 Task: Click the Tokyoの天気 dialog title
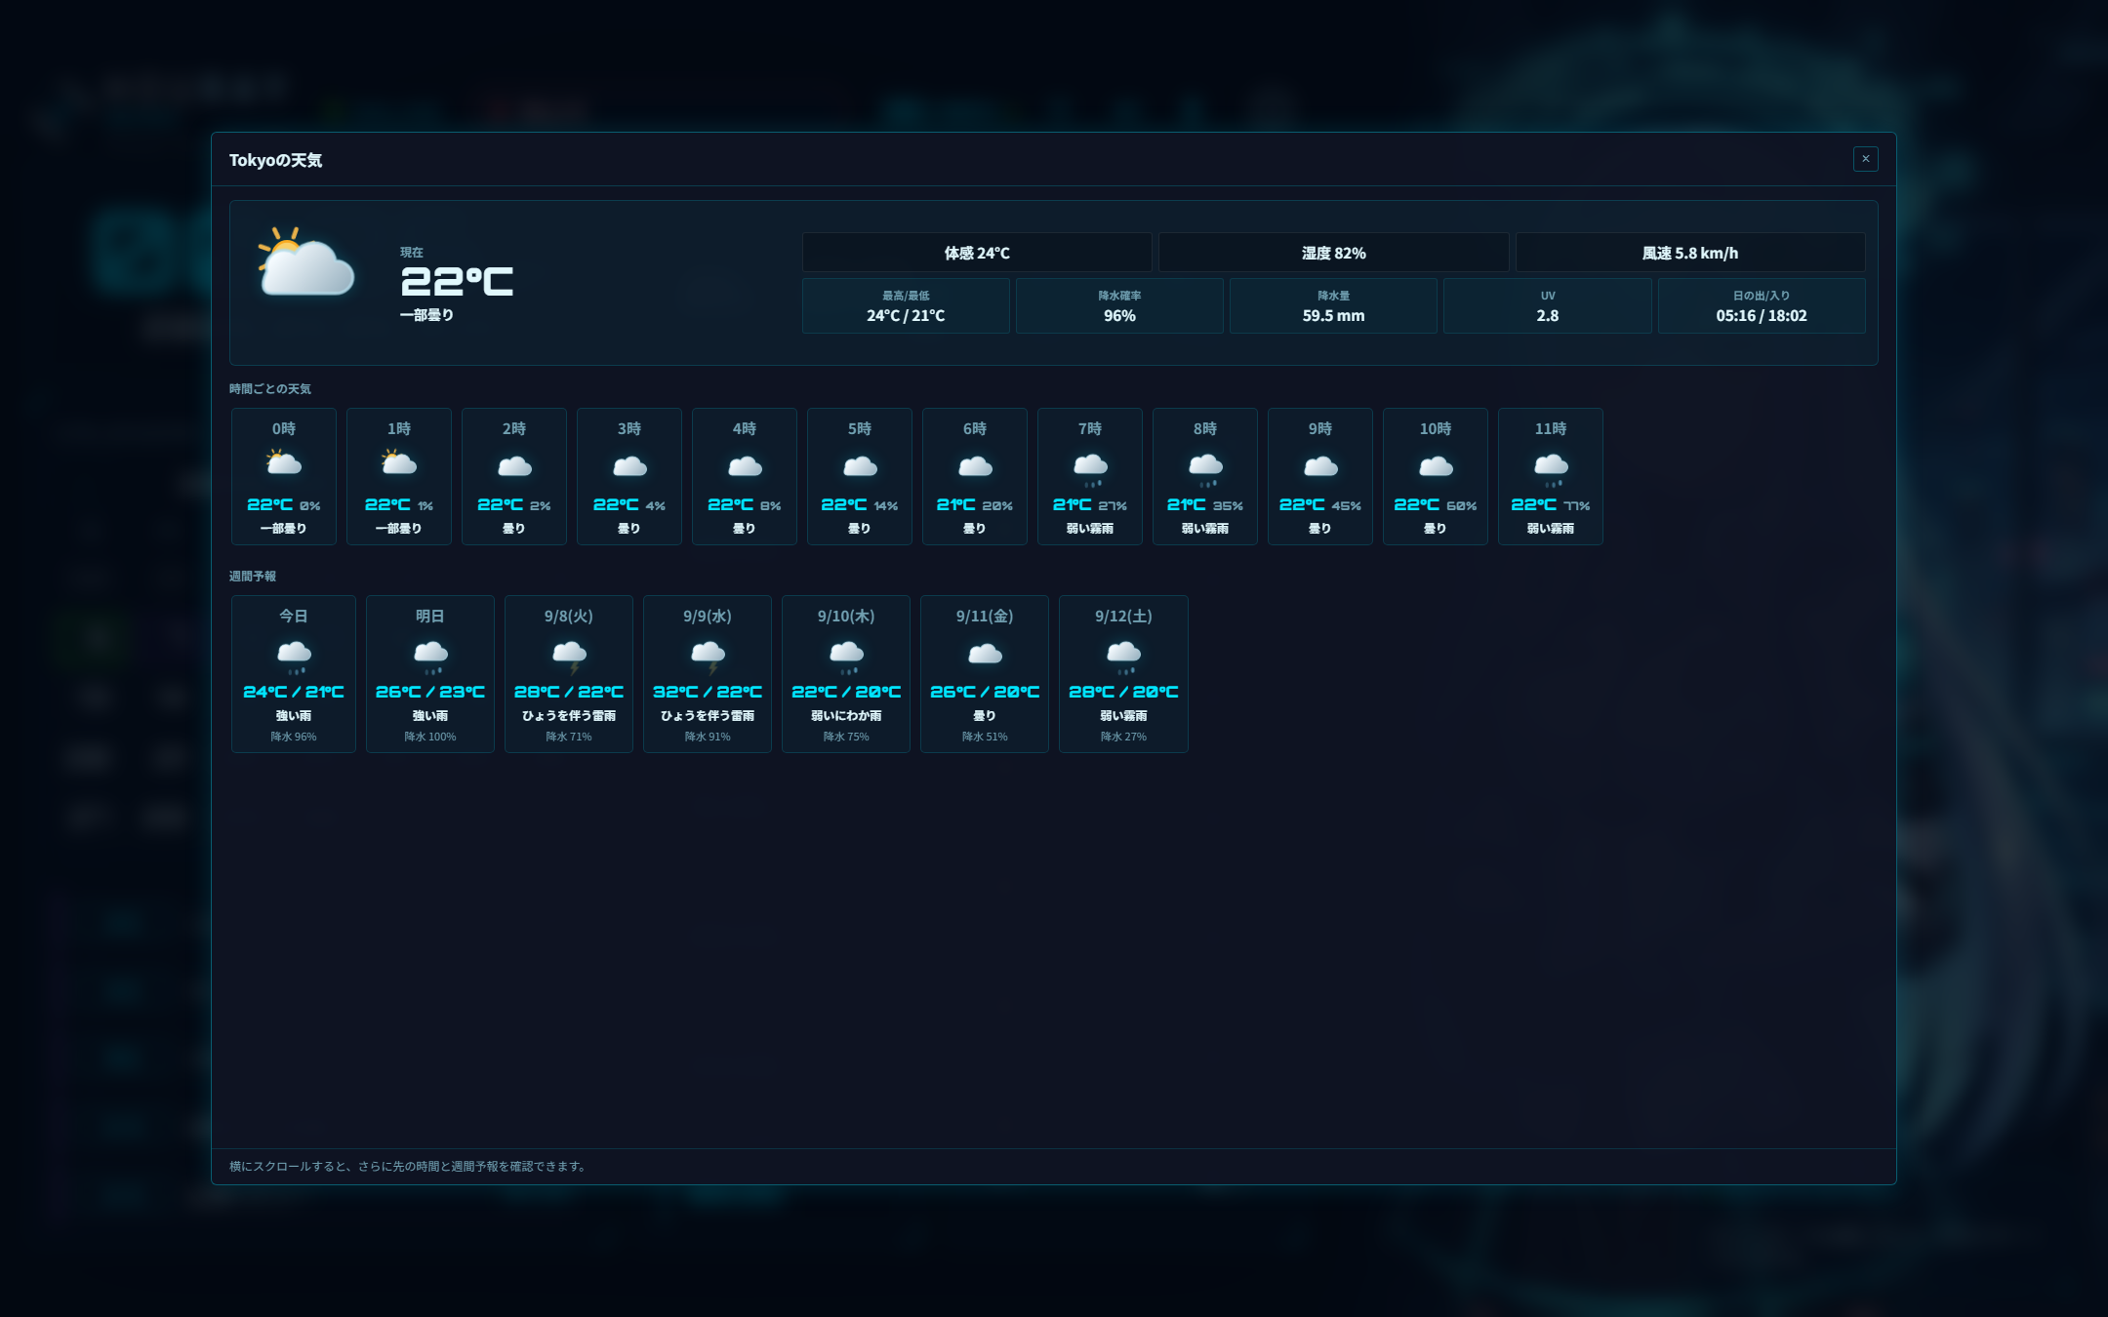tap(275, 160)
